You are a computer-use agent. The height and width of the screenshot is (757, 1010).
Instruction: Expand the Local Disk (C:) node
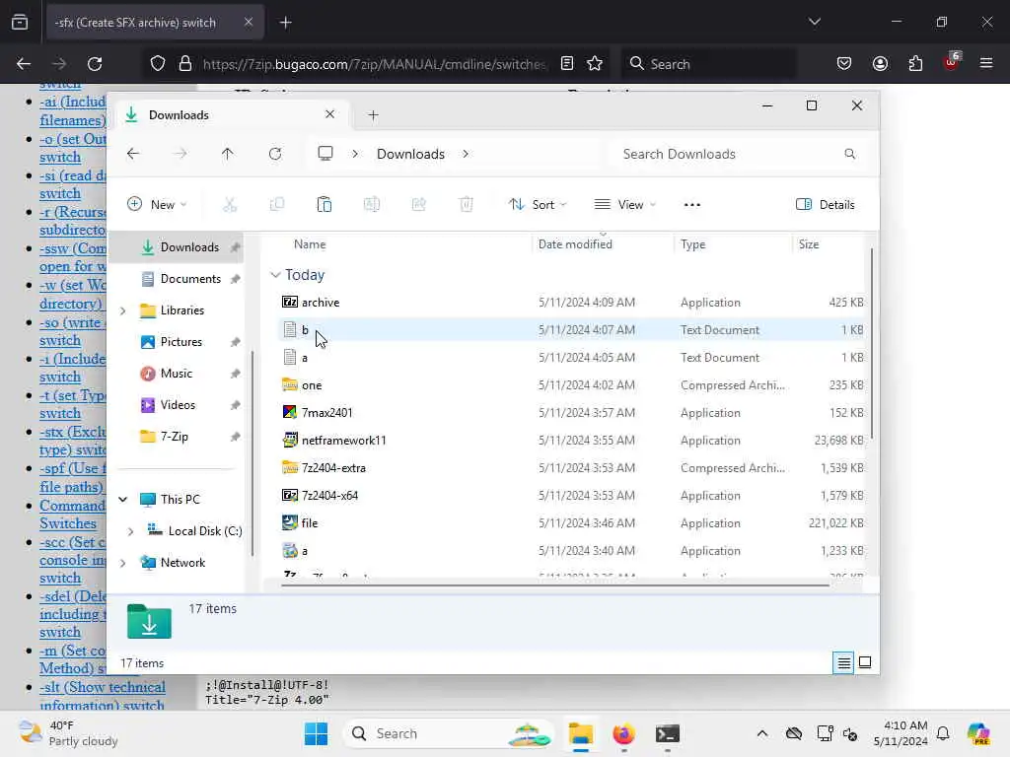pos(131,531)
